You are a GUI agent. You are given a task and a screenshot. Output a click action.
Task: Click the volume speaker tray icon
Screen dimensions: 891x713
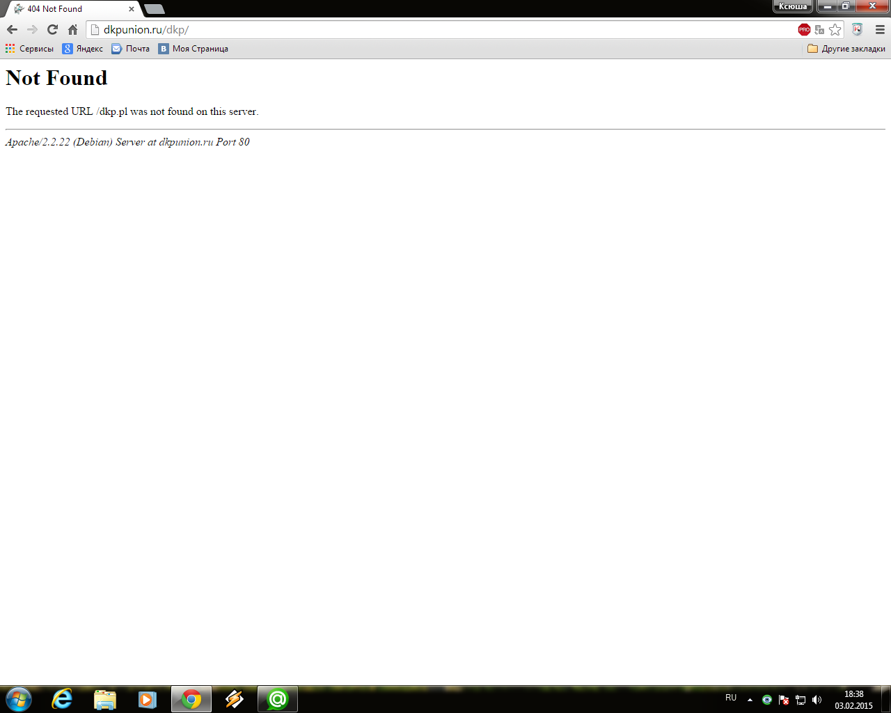[x=817, y=700]
